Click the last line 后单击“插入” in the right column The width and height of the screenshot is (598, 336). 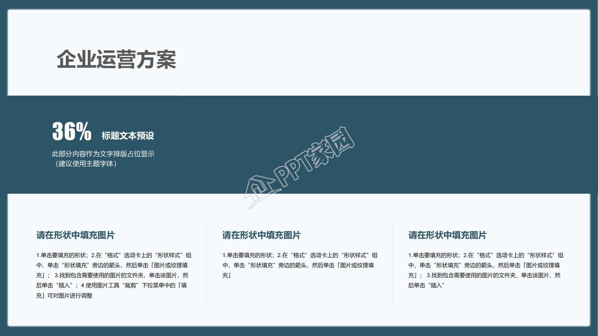tap(426, 285)
